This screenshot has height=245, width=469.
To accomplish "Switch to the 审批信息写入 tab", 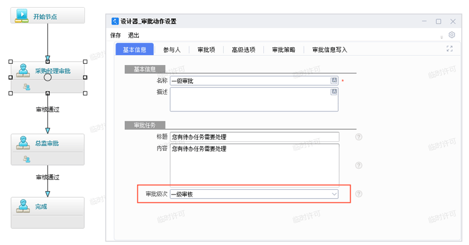I will (329, 50).
